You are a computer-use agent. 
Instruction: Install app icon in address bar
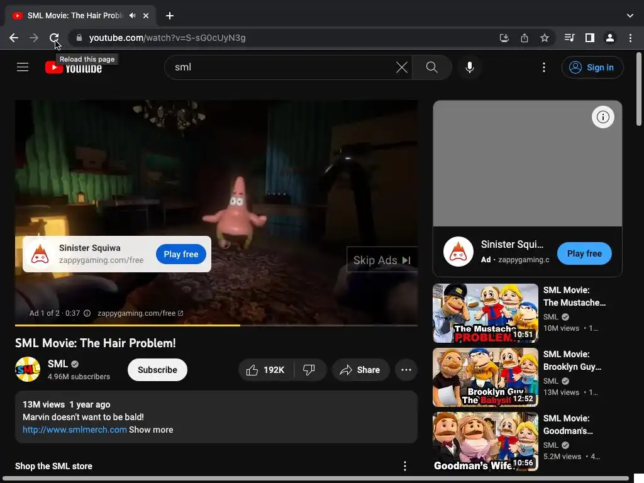click(x=504, y=38)
